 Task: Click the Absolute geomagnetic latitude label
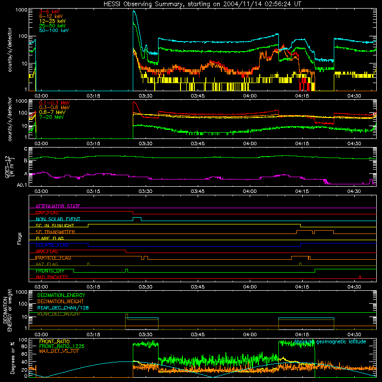click(x=330, y=342)
